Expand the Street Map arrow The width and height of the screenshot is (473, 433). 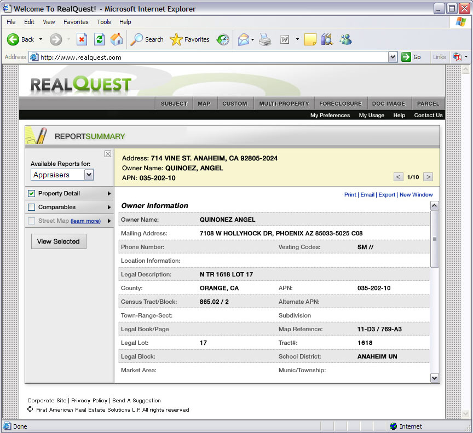coord(109,221)
